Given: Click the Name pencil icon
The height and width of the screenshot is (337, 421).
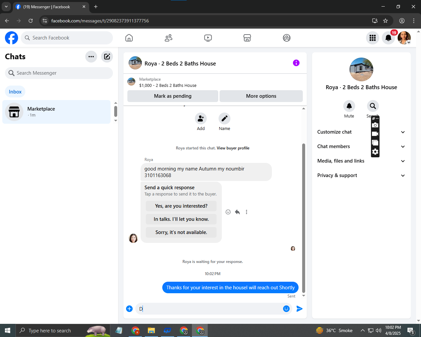Looking at the screenshot, I should [224, 118].
